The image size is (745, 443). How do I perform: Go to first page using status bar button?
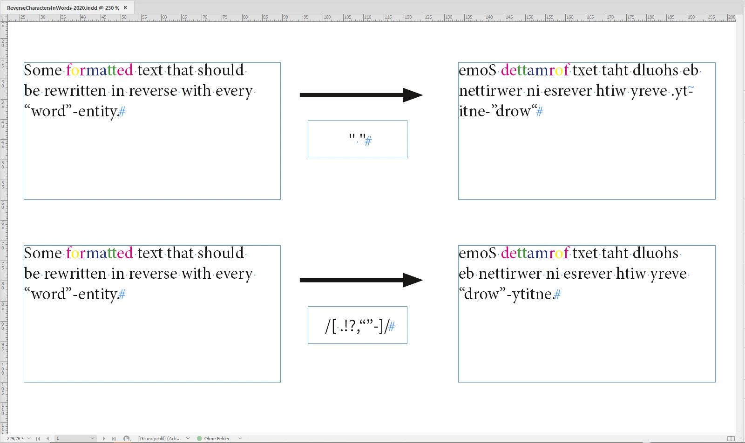pos(38,438)
